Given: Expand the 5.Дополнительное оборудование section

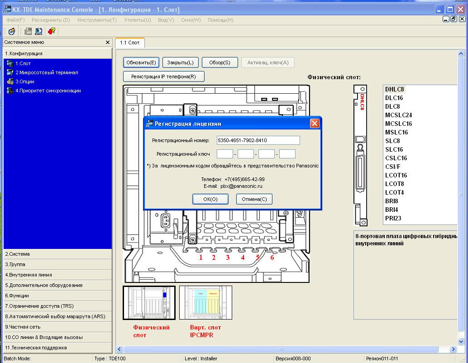Looking at the screenshot, I should tap(57, 286).
